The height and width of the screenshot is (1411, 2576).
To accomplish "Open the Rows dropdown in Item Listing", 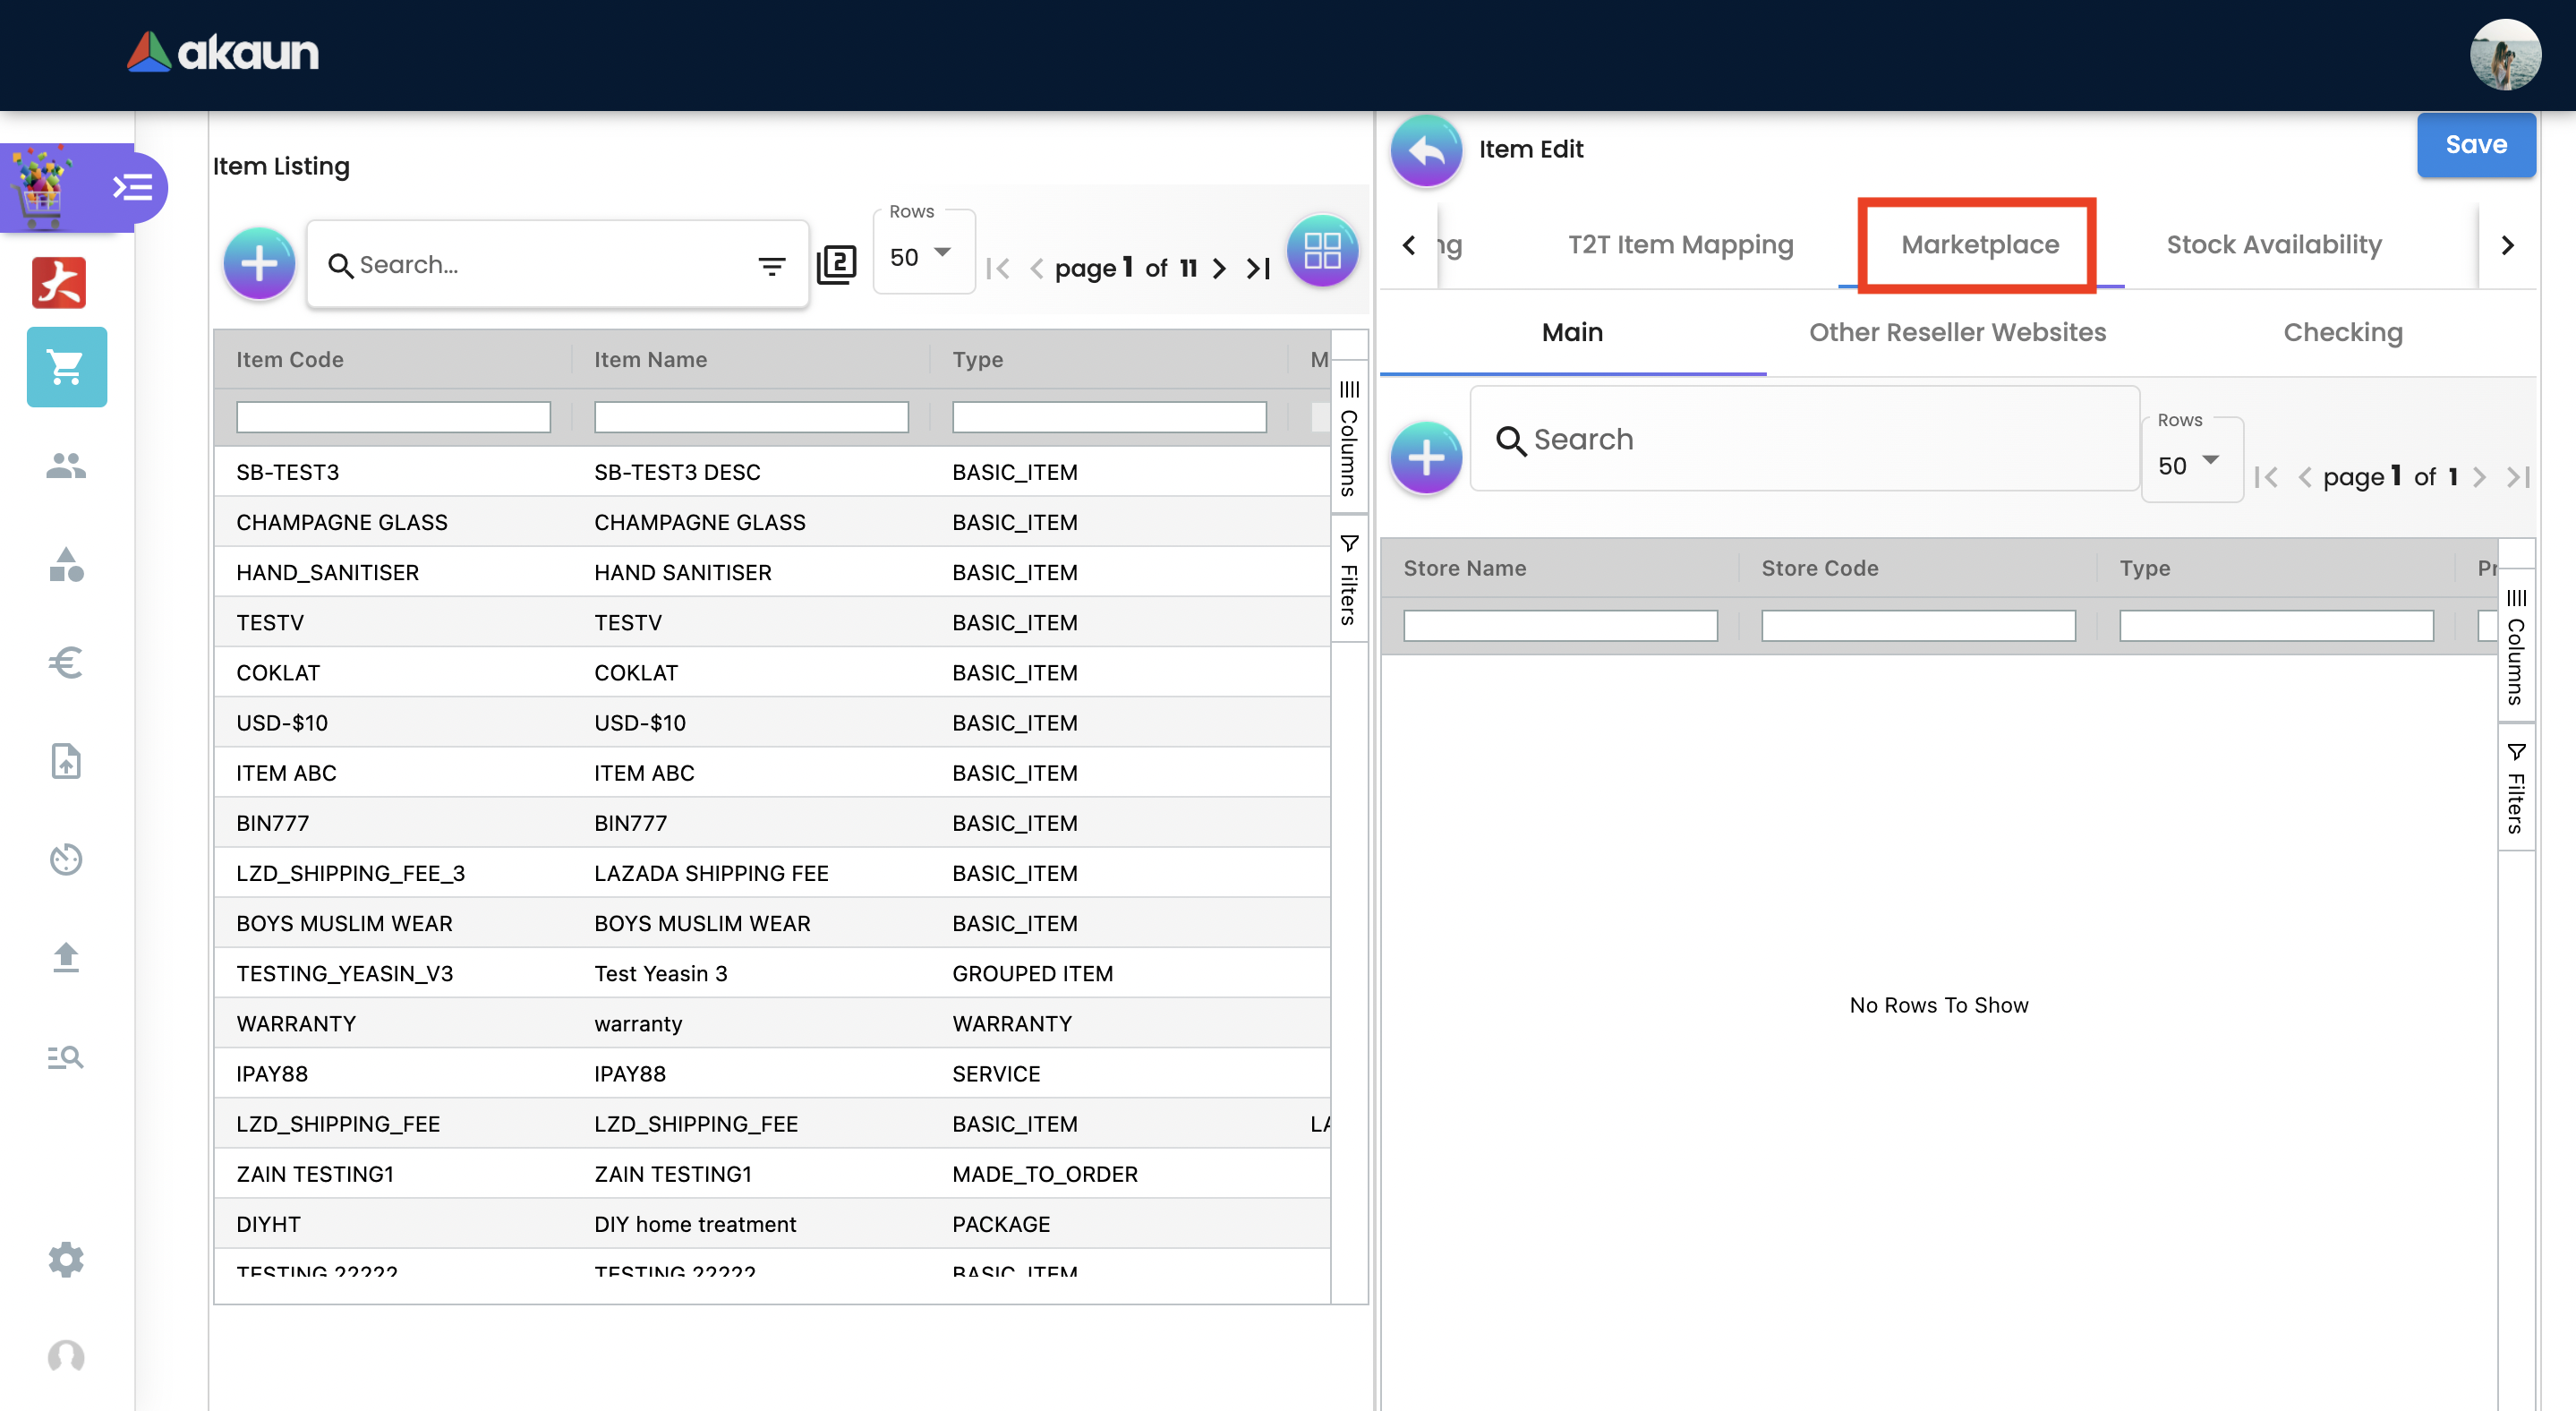I will pyautogui.click(x=922, y=257).
